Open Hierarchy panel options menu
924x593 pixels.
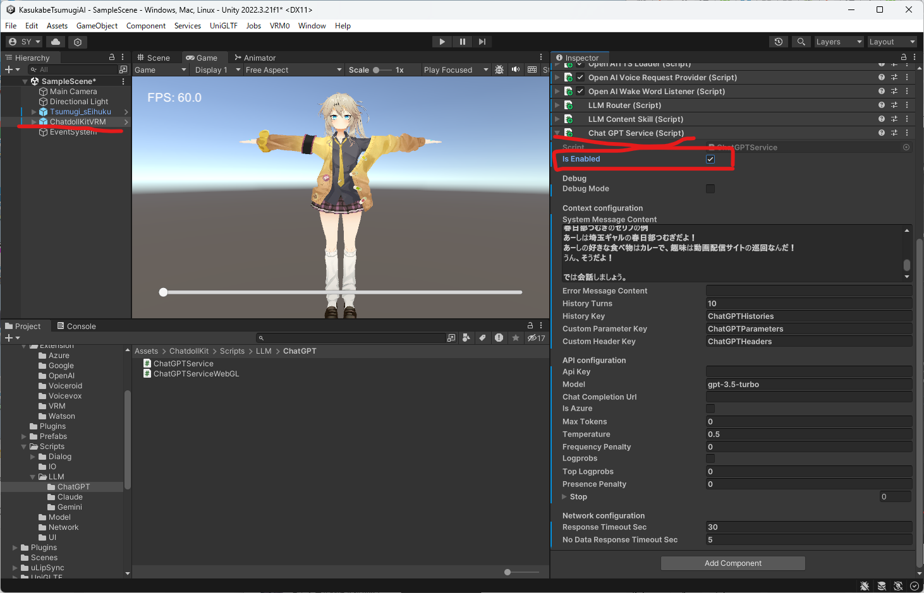(x=123, y=57)
